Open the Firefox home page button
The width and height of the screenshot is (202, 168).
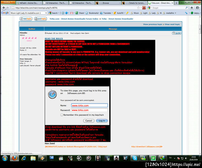click(192, 8)
